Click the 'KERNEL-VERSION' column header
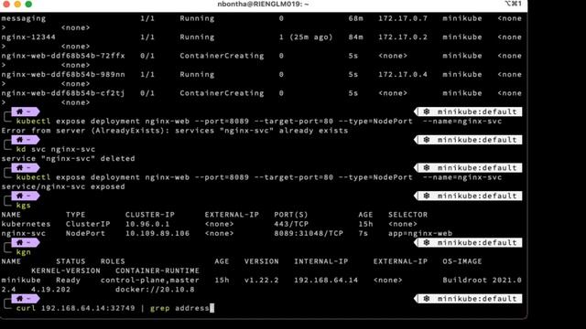Screen dimensions: 586x329 pos(65,271)
